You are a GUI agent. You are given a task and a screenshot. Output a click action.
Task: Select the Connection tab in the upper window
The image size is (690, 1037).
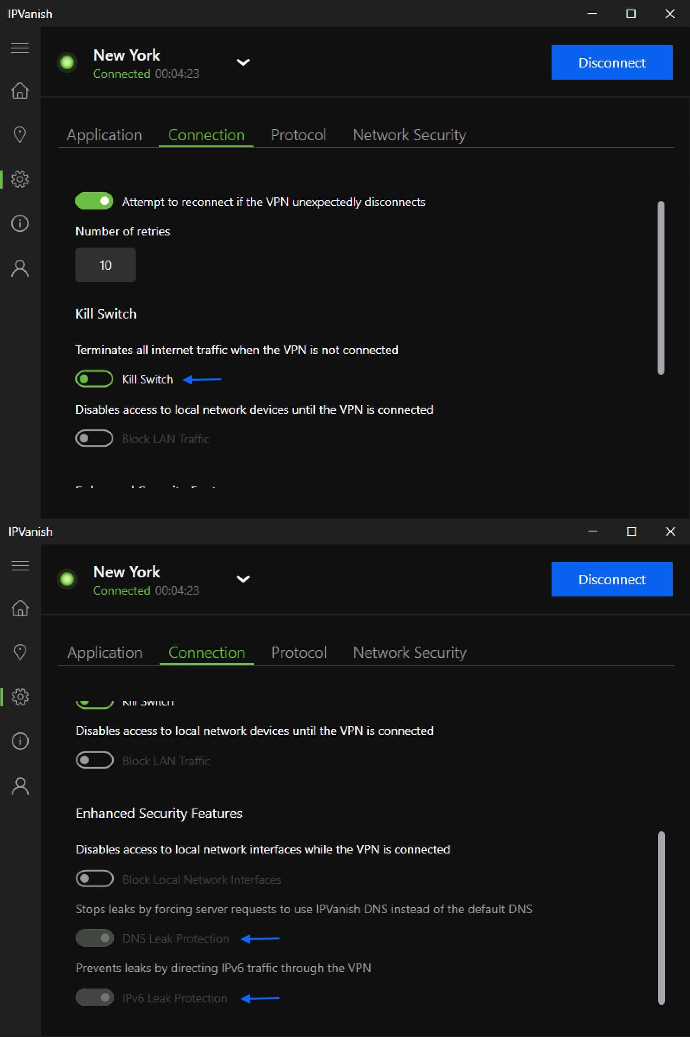tap(206, 135)
